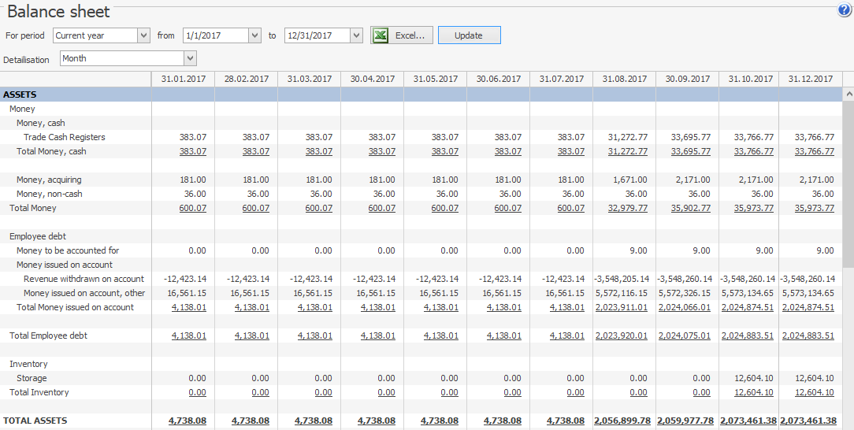Select the 31.12.2017 column header
Image resolution: width=854 pixels, height=430 pixels.
[x=811, y=79]
